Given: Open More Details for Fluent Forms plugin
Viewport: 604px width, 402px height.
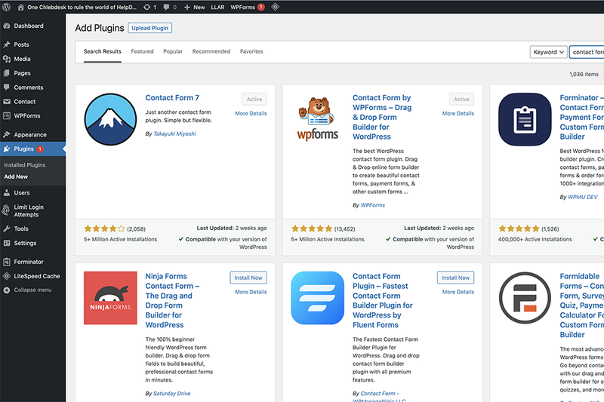Looking at the screenshot, I should point(458,292).
